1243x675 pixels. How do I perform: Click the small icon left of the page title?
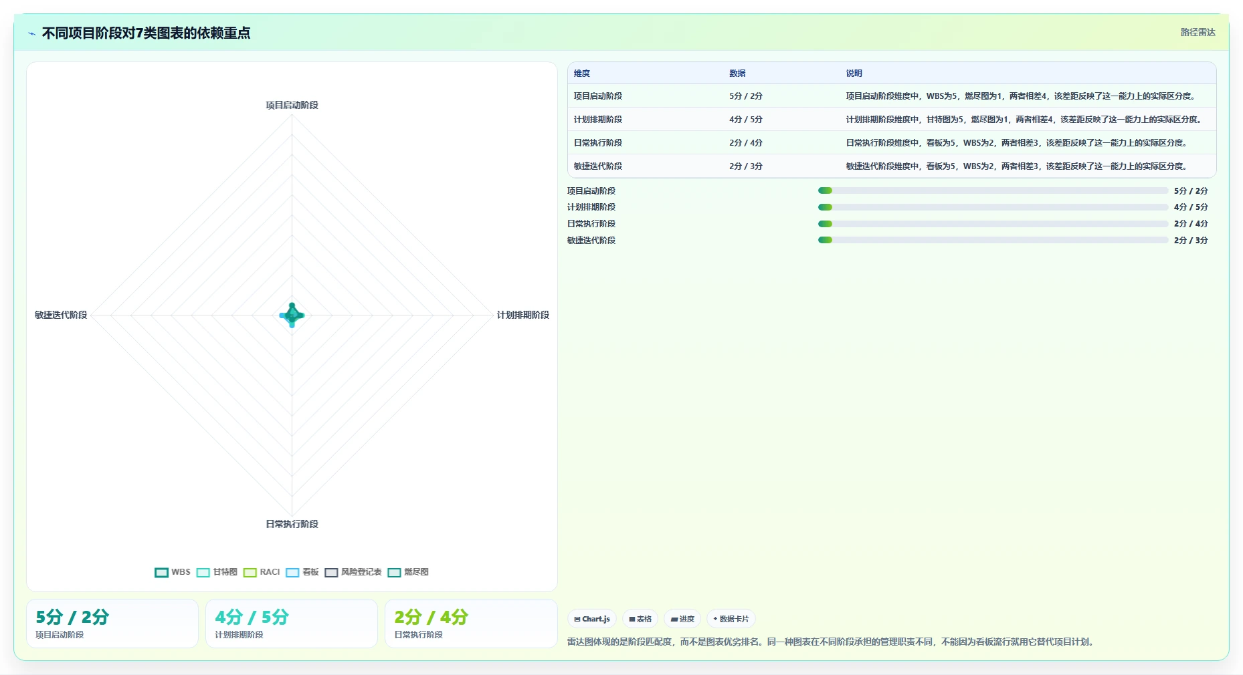[x=31, y=33]
